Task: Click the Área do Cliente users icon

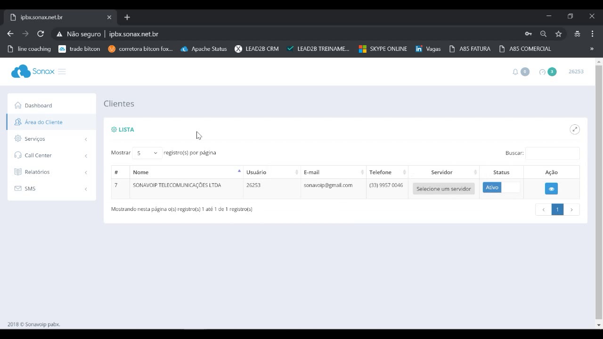Action: pyautogui.click(x=18, y=122)
